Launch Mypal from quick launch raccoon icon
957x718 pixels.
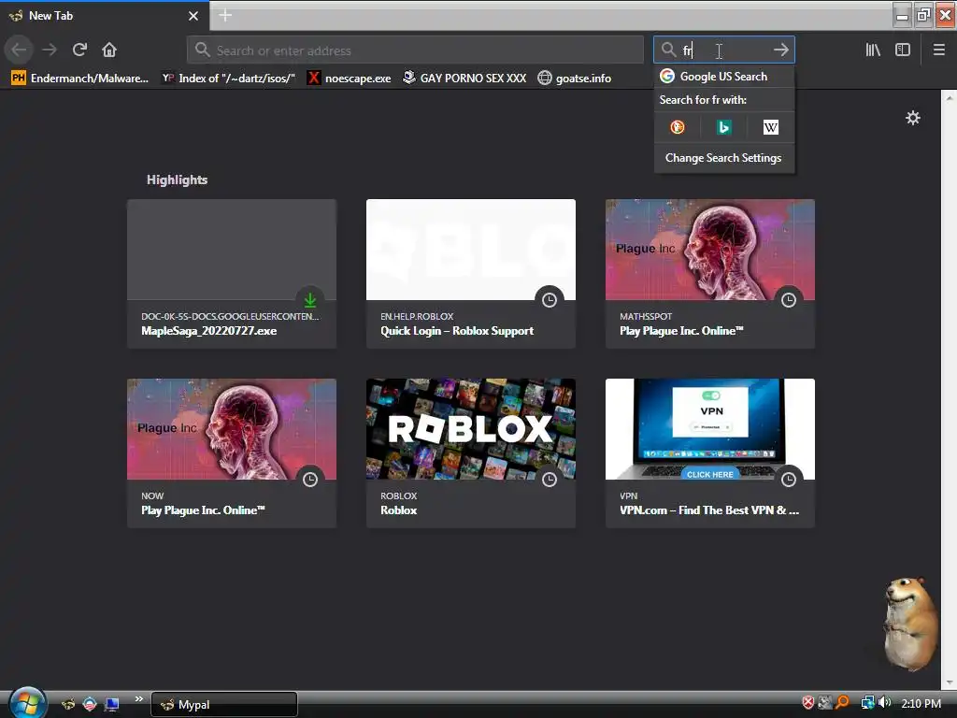[x=67, y=705]
